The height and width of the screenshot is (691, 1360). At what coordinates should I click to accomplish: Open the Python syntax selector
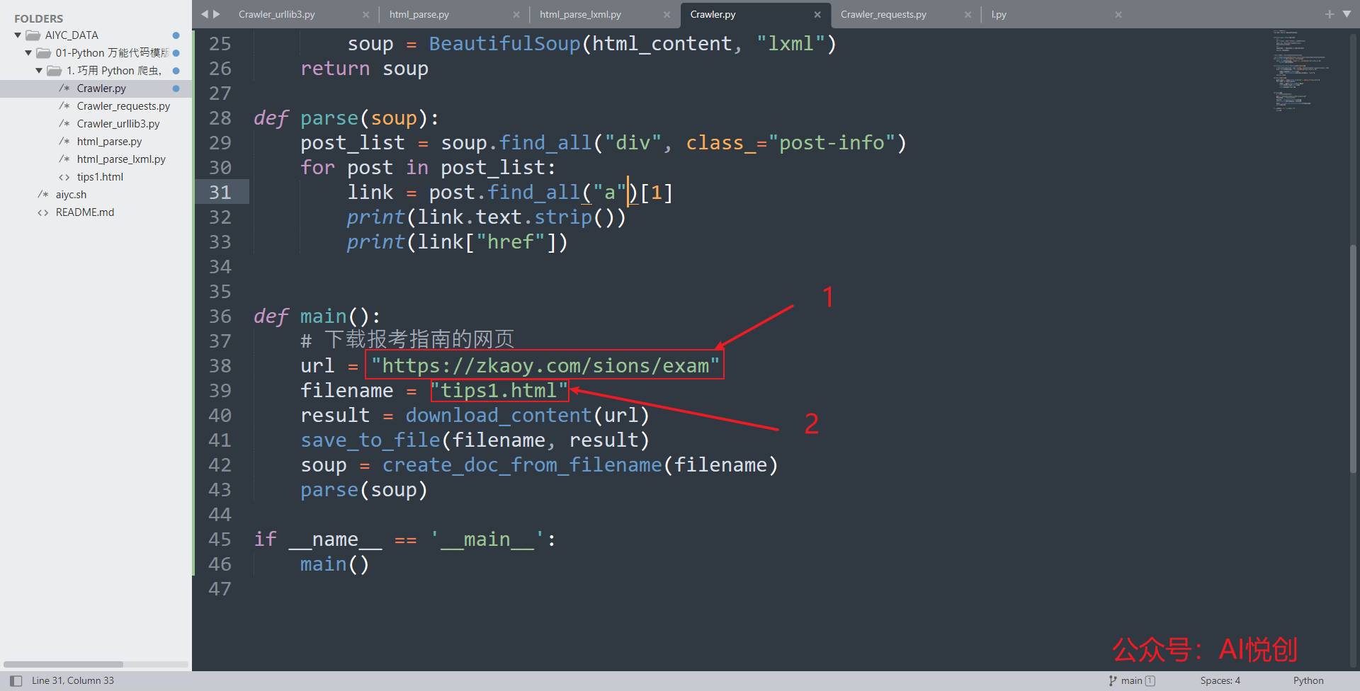click(x=1308, y=681)
